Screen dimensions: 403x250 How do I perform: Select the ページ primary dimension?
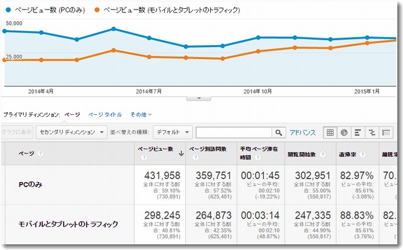click(x=72, y=114)
